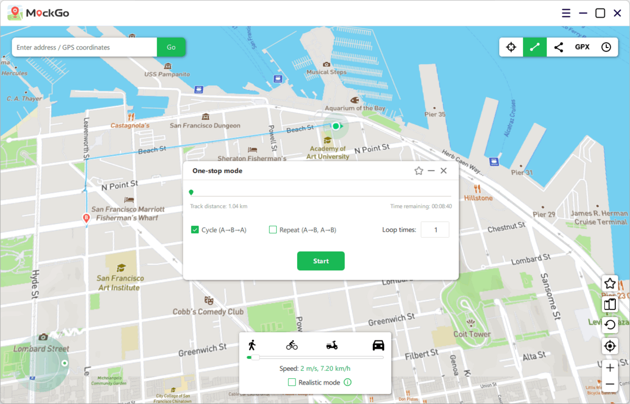The width and height of the screenshot is (630, 404).
Task: Zoom in the map with plus button
Action: (x=610, y=368)
